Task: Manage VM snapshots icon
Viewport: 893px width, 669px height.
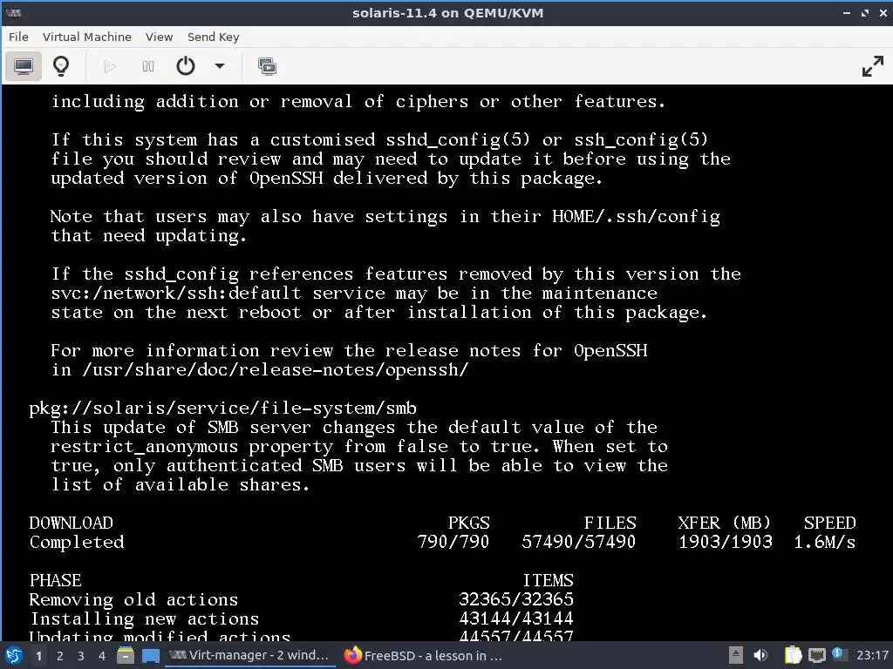Action: click(x=267, y=66)
